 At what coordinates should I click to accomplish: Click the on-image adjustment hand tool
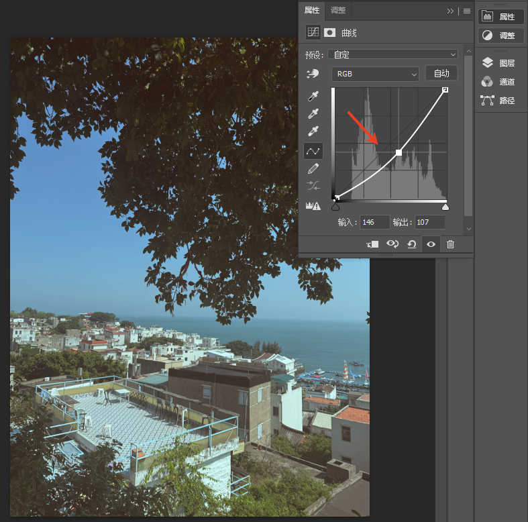pyautogui.click(x=313, y=73)
